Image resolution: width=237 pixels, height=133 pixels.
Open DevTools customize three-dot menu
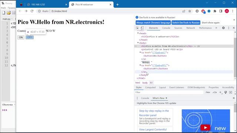pos(229,28)
